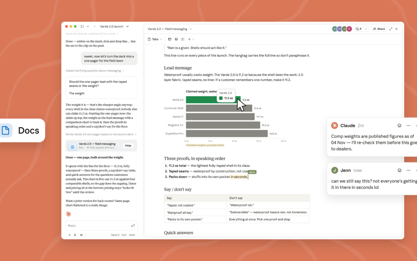Click Jenn's avatar in the comment card
Viewport: 417px width, 261px height.
tap(334, 170)
